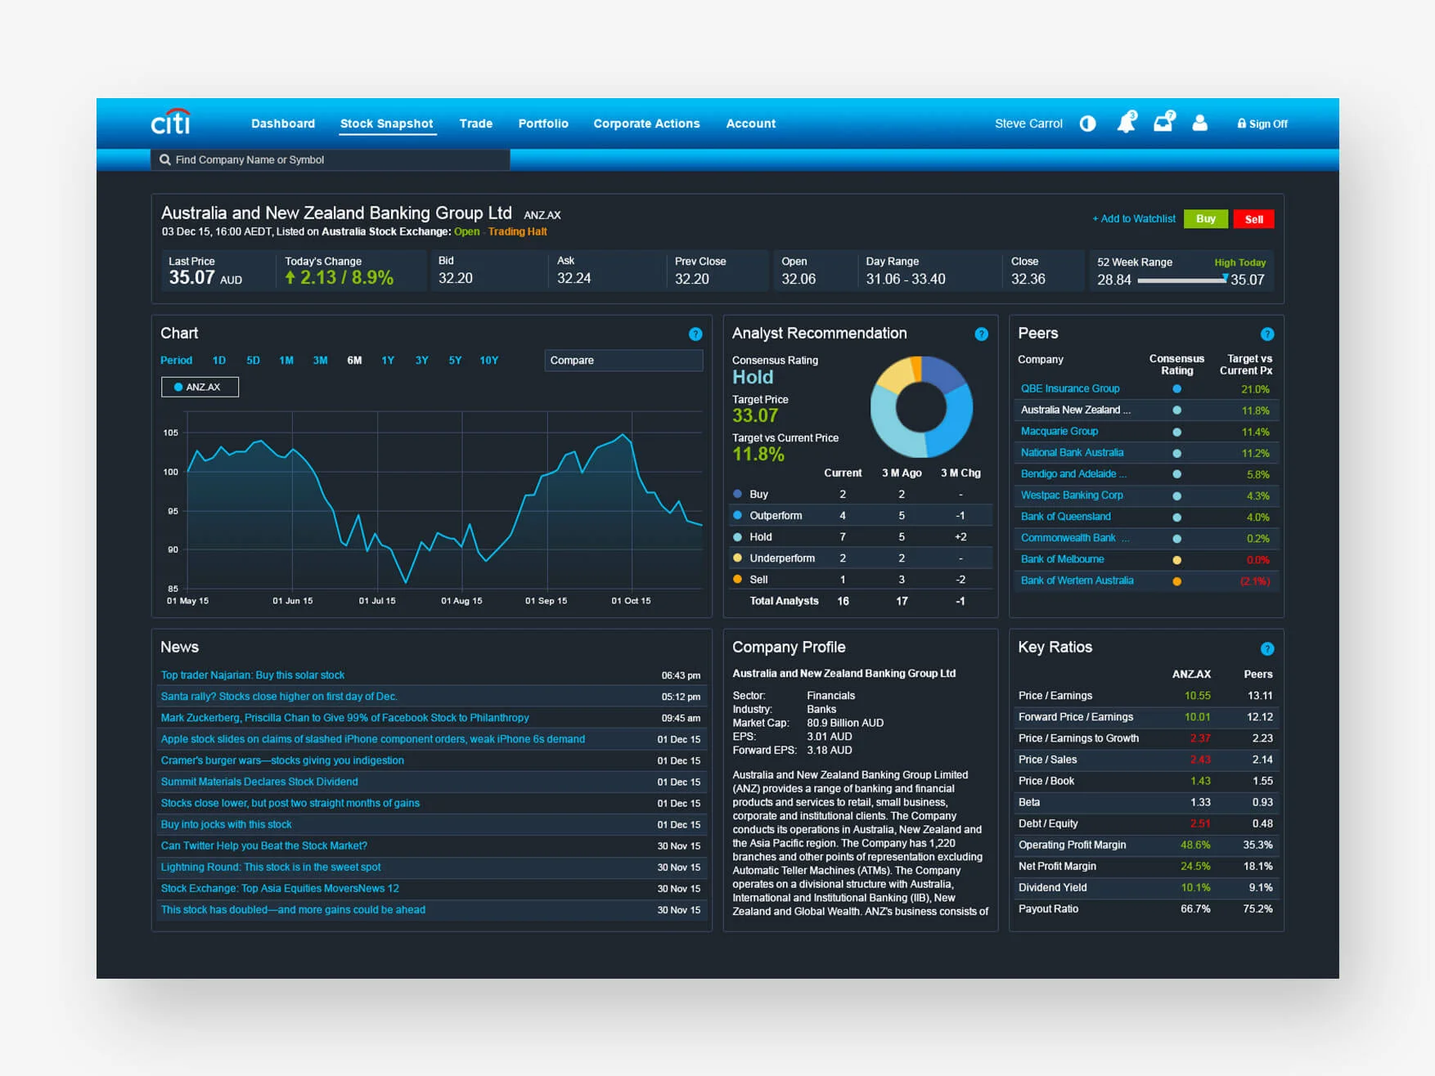Screen dimensions: 1435x1076
Task: Click the green Buy button
Action: [1206, 218]
